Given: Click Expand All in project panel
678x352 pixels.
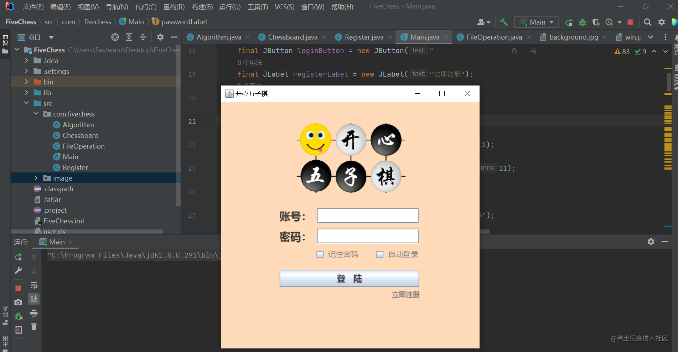Looking at the screenshot, I should pos(129,37).
